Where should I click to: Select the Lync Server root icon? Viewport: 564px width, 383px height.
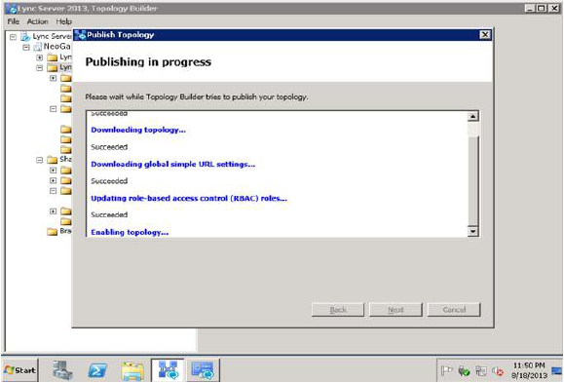click(x=25, y=36)
